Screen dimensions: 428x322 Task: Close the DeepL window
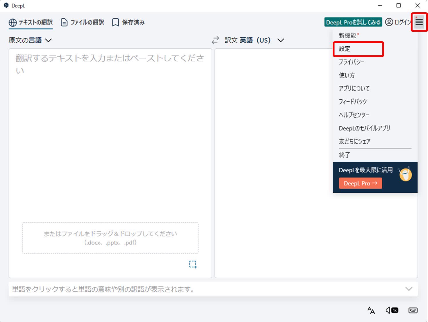(417, 5)
